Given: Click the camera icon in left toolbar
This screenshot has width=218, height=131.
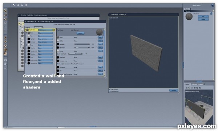Looking at the screenshot, I should 5,60.
